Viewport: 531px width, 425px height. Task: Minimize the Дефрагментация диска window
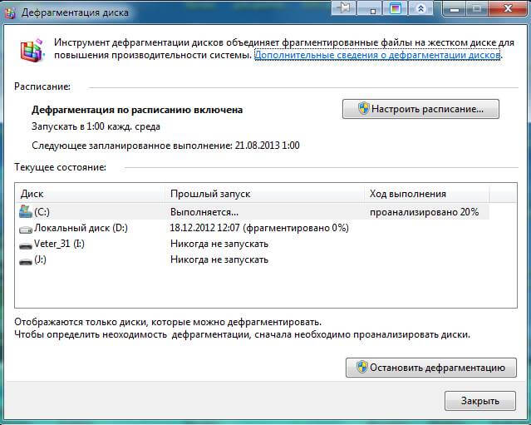[455, 8]
